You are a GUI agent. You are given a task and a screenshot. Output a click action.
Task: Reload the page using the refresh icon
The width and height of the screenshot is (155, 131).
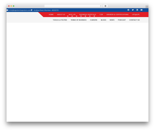point(101,6)
